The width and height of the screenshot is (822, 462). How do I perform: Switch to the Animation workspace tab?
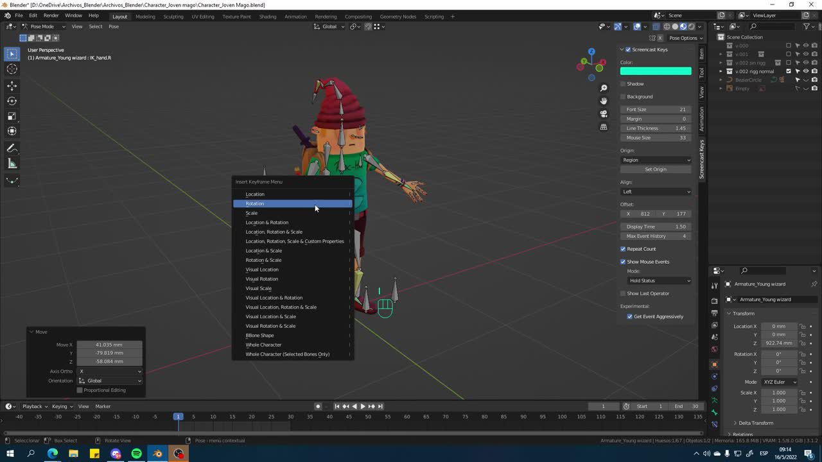[295, 17]
